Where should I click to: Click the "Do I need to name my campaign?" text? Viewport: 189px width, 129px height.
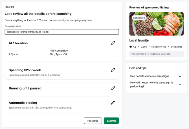pyautogui.click(x=150, y=76)
